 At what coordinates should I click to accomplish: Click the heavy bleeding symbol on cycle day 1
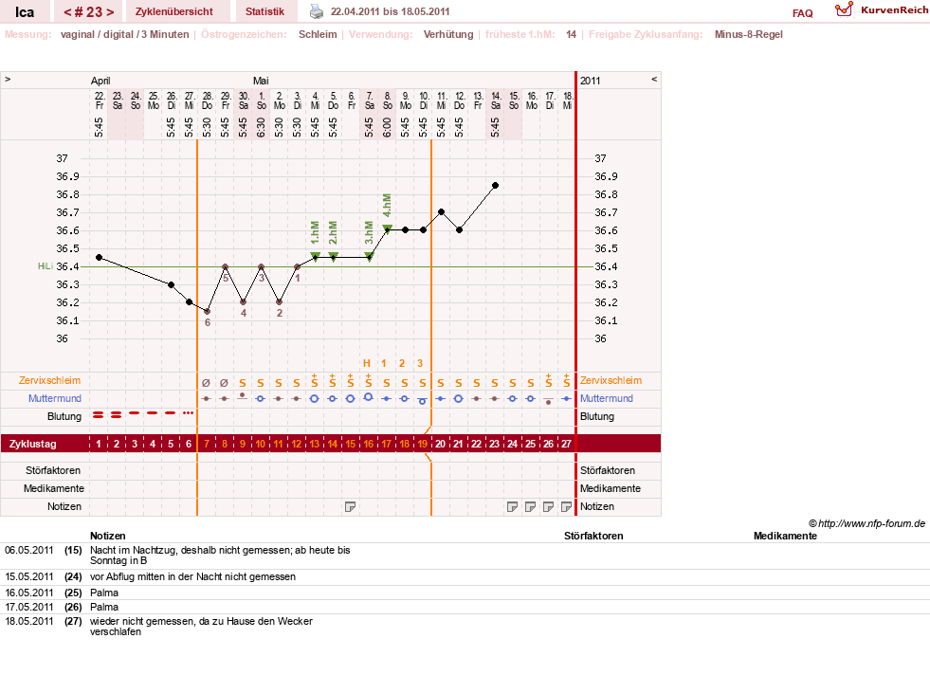(x=99, y=415)
